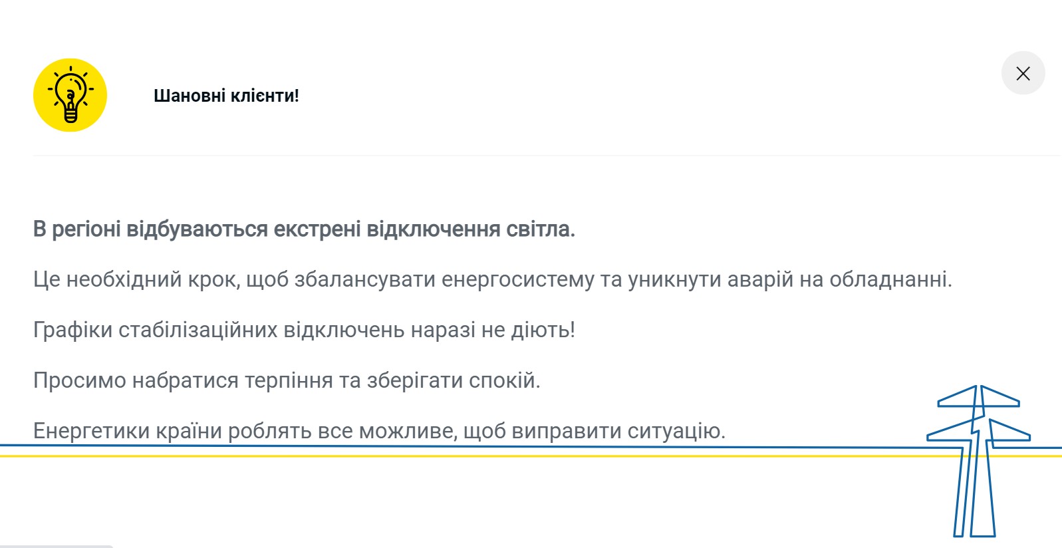
Task: Click the heading Шановні клієнти!
Action: [226, 95]
